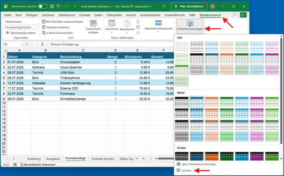Switch to the Einfügen tab

click(32, 15)
